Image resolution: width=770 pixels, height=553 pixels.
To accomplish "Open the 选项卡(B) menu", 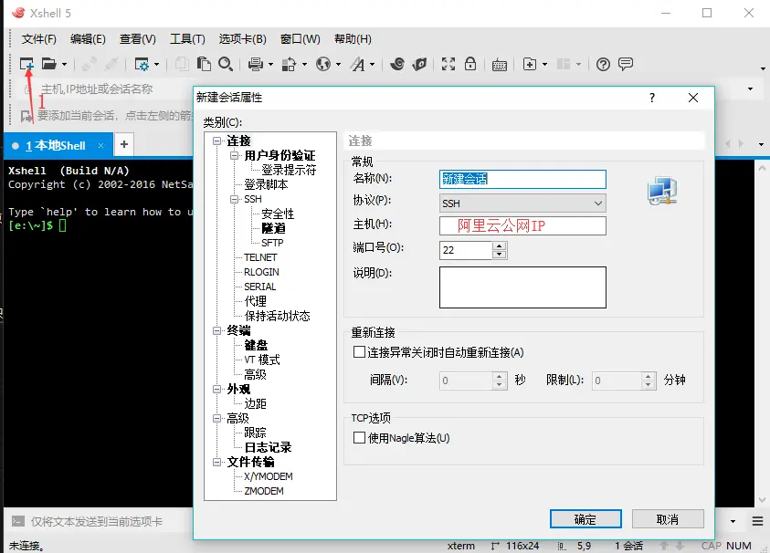I will point(243,38).
